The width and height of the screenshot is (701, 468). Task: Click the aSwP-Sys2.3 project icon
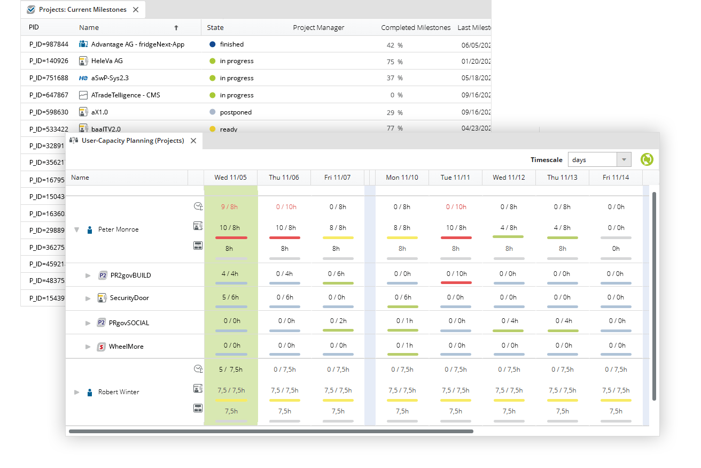click(x=83, y=78)
